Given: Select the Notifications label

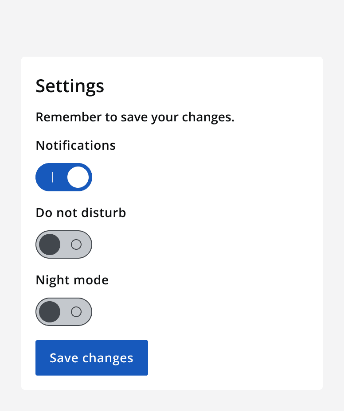Looking at the screenshot, I should pos(75,145).
